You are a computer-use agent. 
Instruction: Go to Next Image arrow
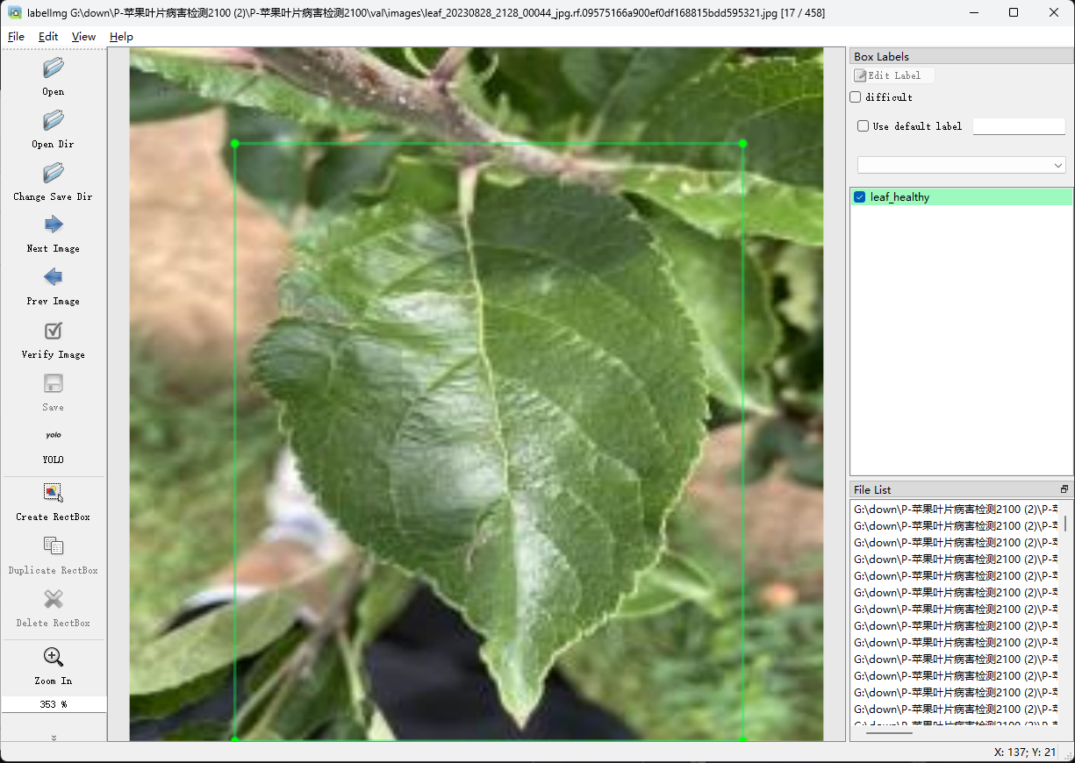tap(54, 225)
